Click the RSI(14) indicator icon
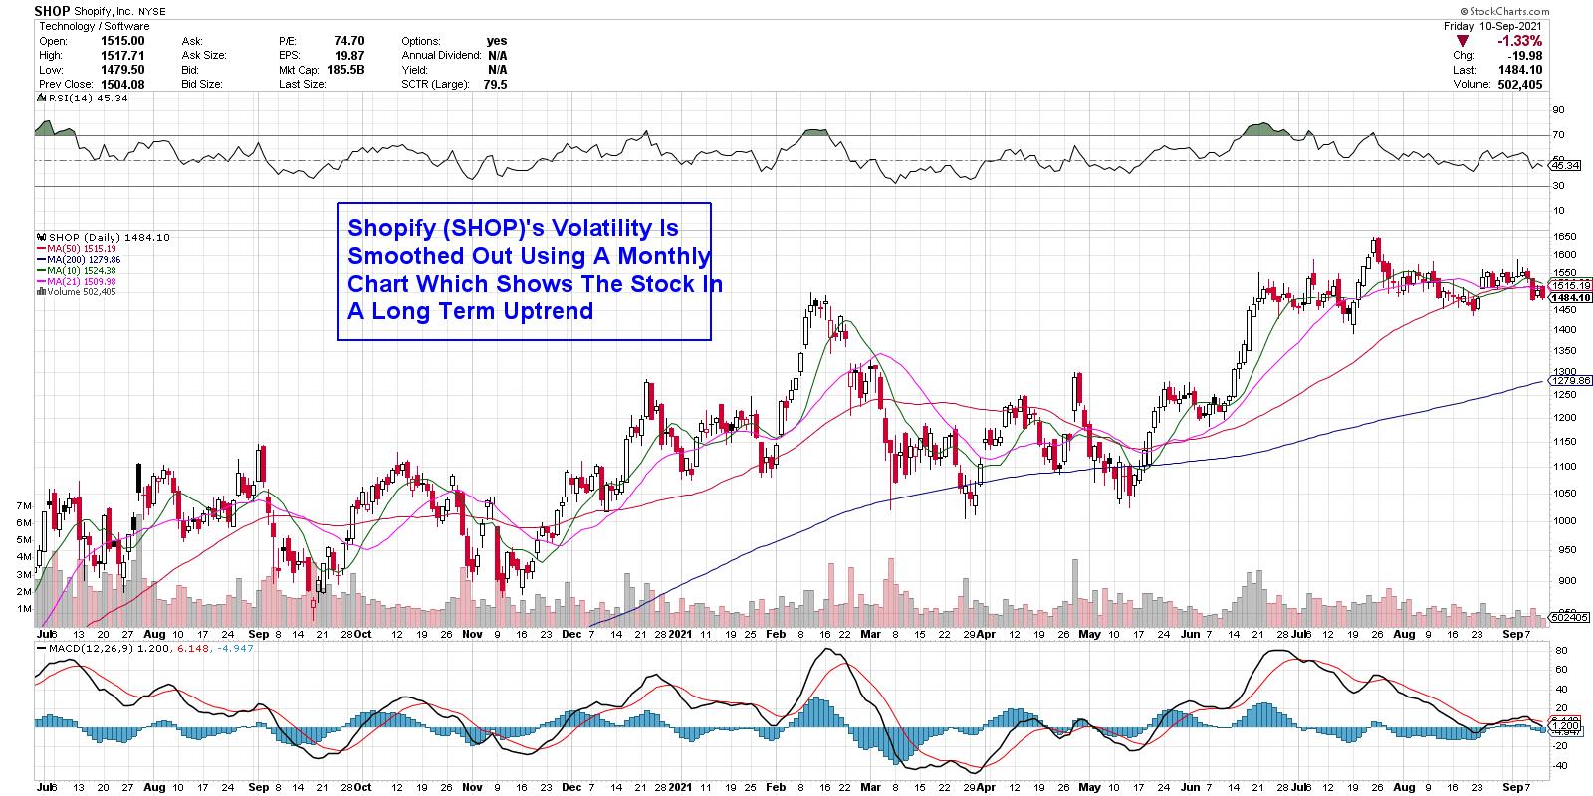The width and height of the screenshot is (1593, 796). (x=40, y=99)
